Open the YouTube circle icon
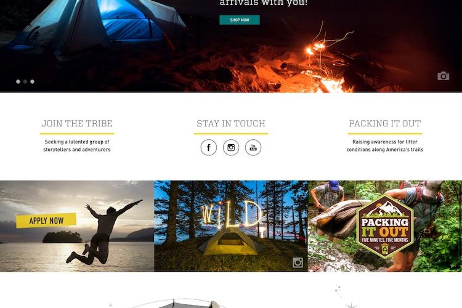 [253, 147]
